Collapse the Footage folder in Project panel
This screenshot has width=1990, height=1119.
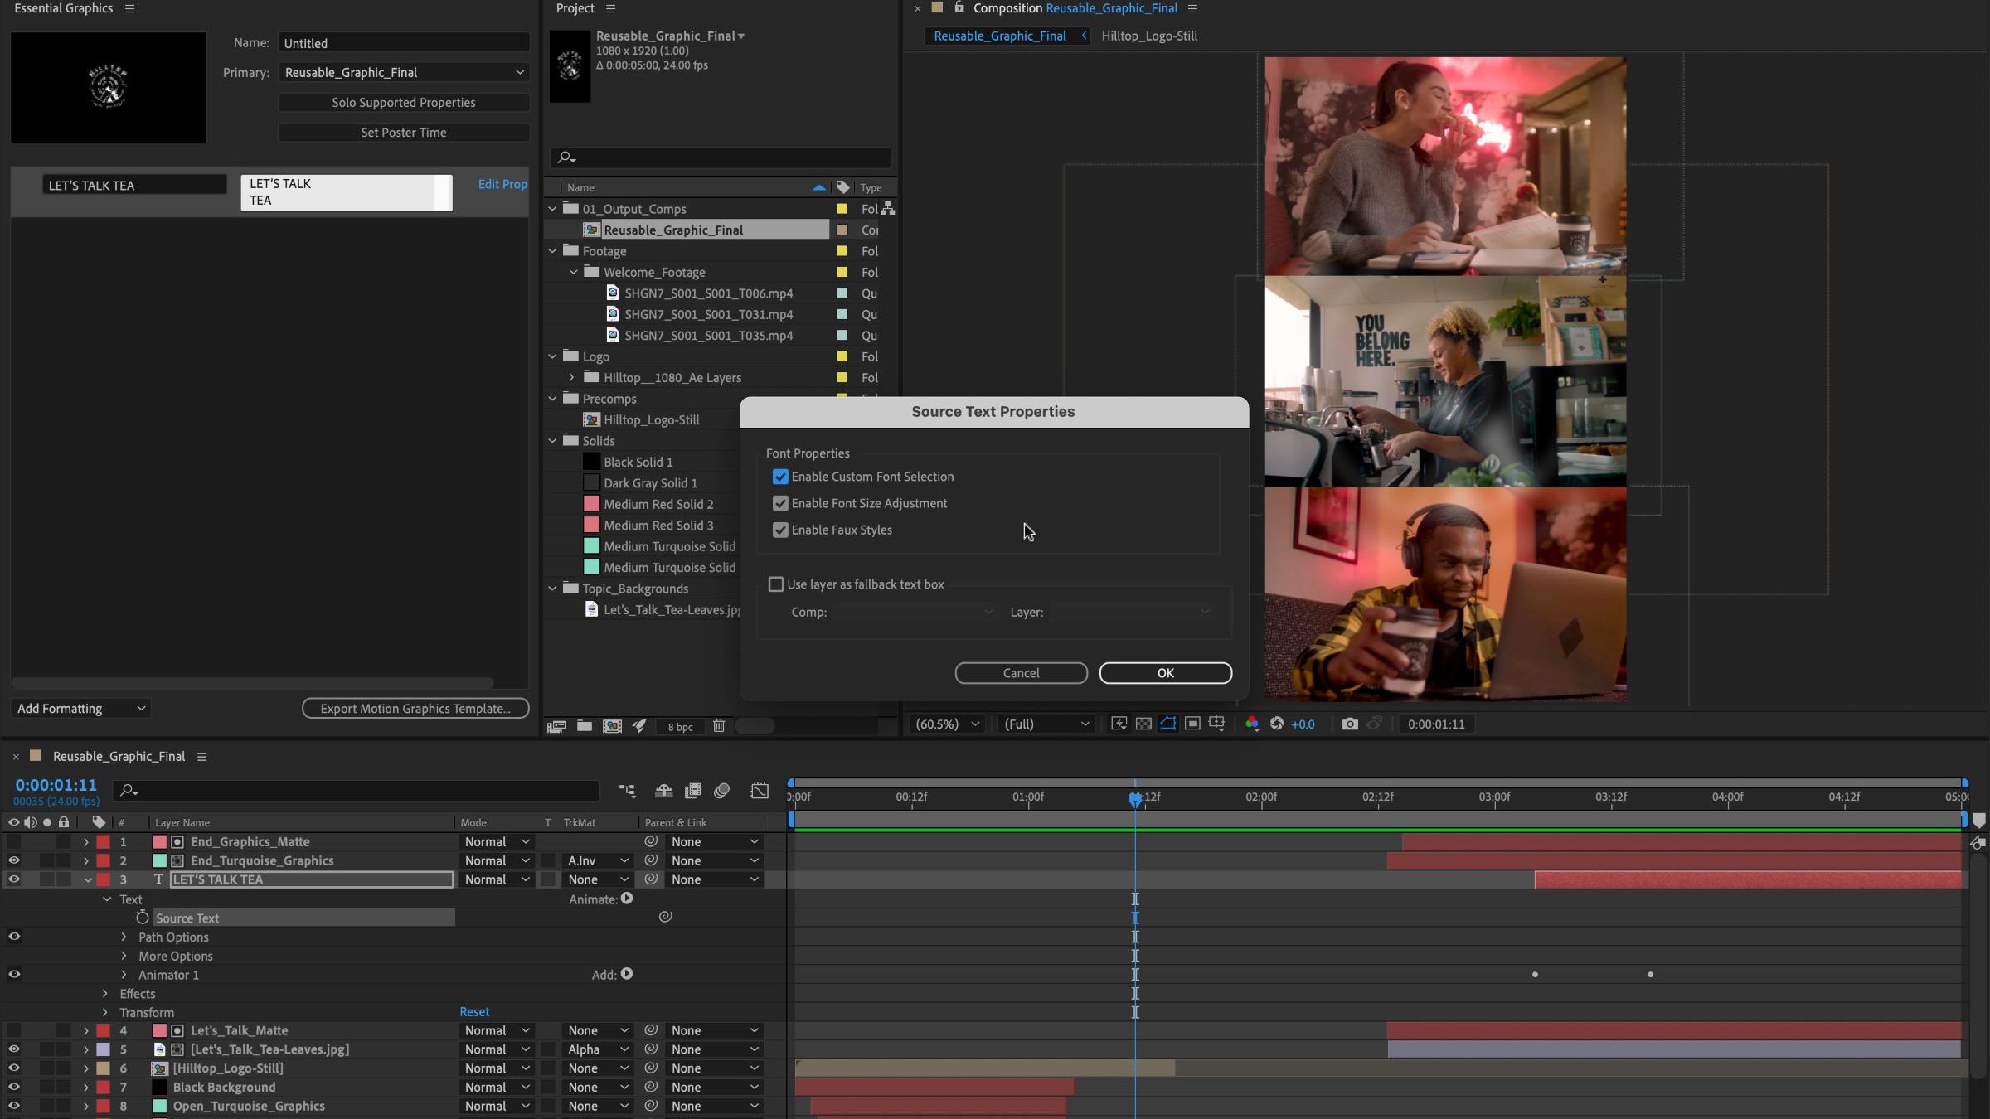[x=553, y=251]
